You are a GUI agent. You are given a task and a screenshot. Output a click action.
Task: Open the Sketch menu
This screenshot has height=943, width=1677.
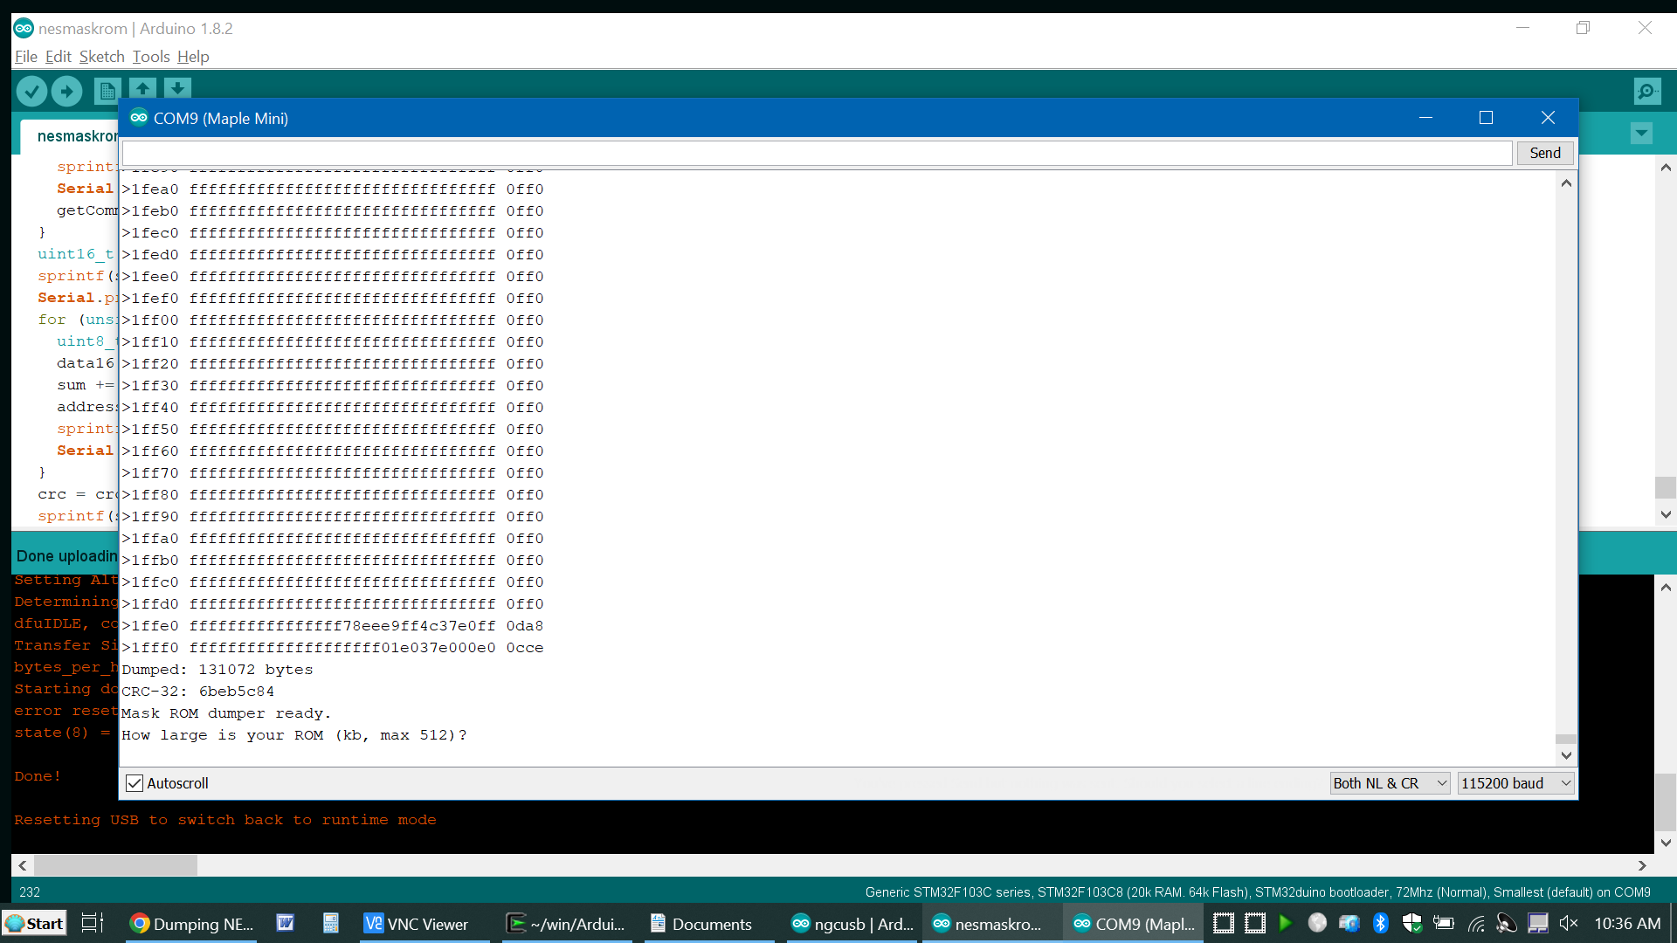[x=101, y=57]
